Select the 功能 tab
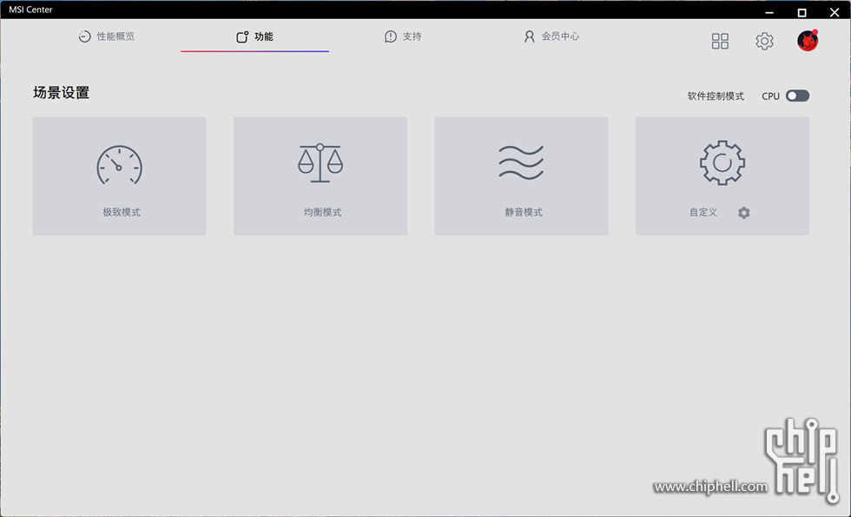This screenshot has width=851, height=517. (x=254, y=36)
